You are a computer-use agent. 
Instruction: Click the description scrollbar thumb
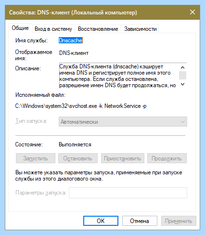(182, 75)
